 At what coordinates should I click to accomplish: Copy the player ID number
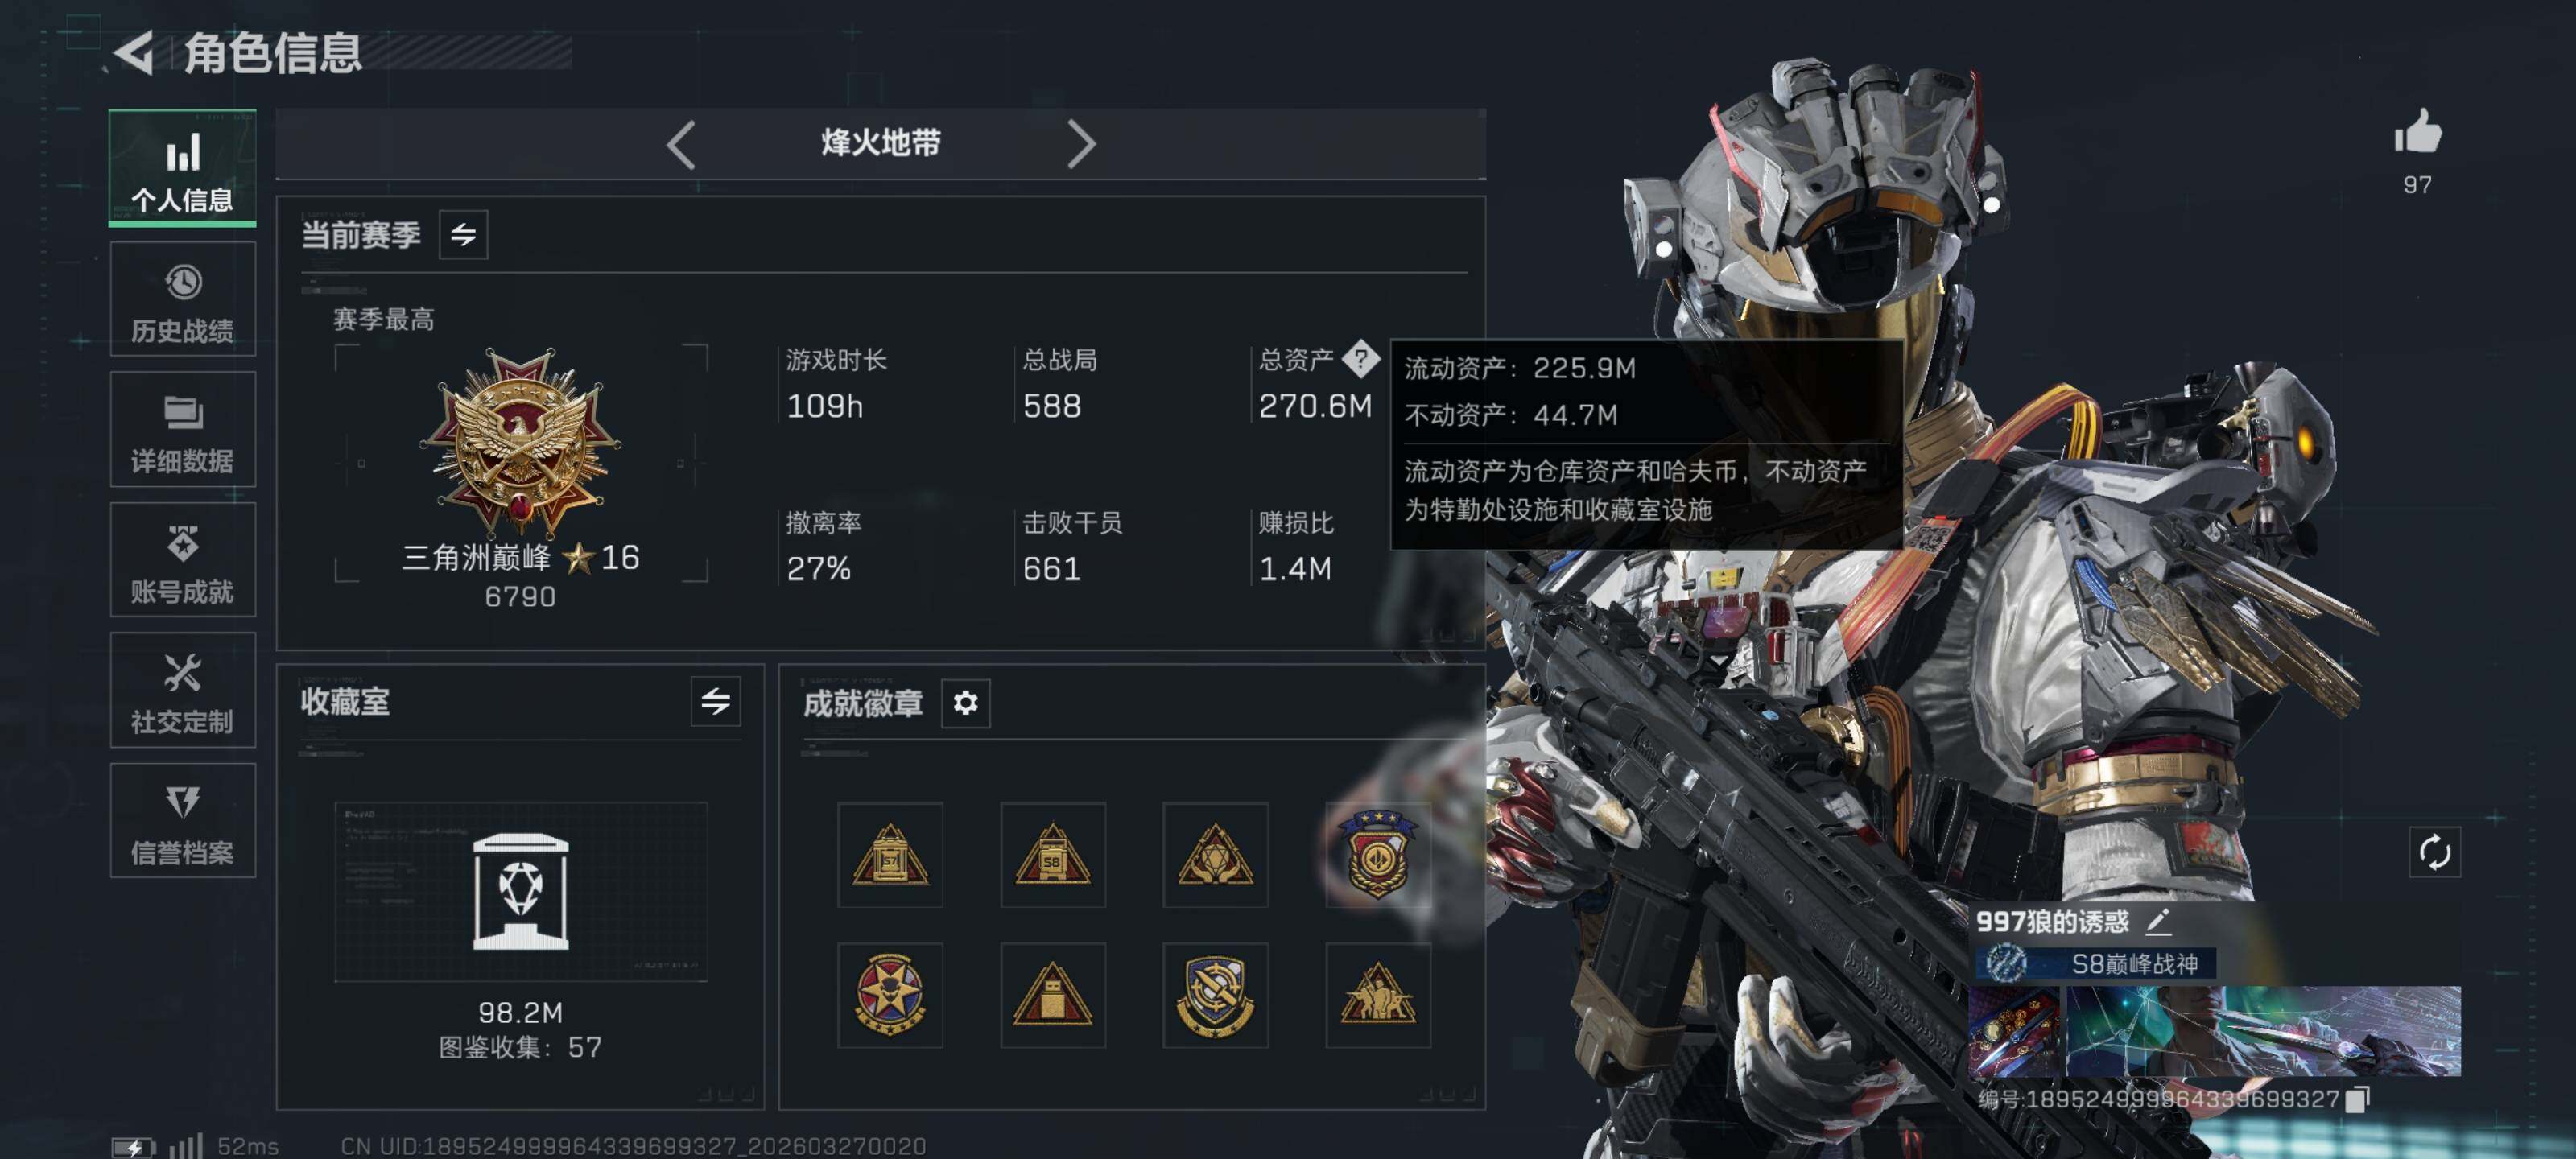tap(2357, 1100)
